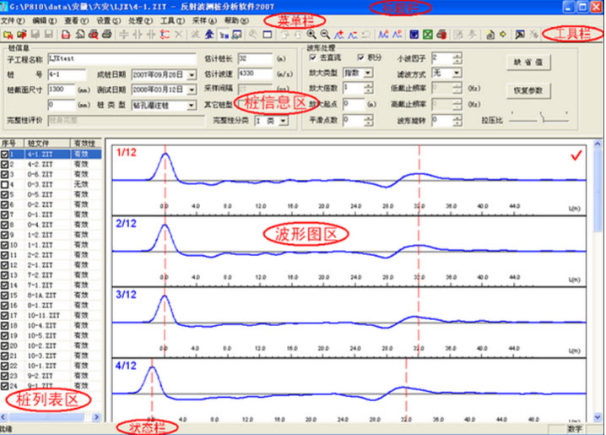Click the 缺省值 button
Screen dimensions: 606x435
point(528,63)
